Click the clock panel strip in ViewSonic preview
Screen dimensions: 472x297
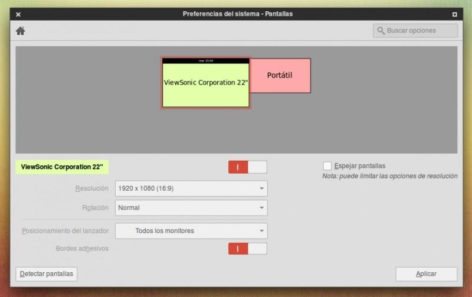tap(205, 60)
